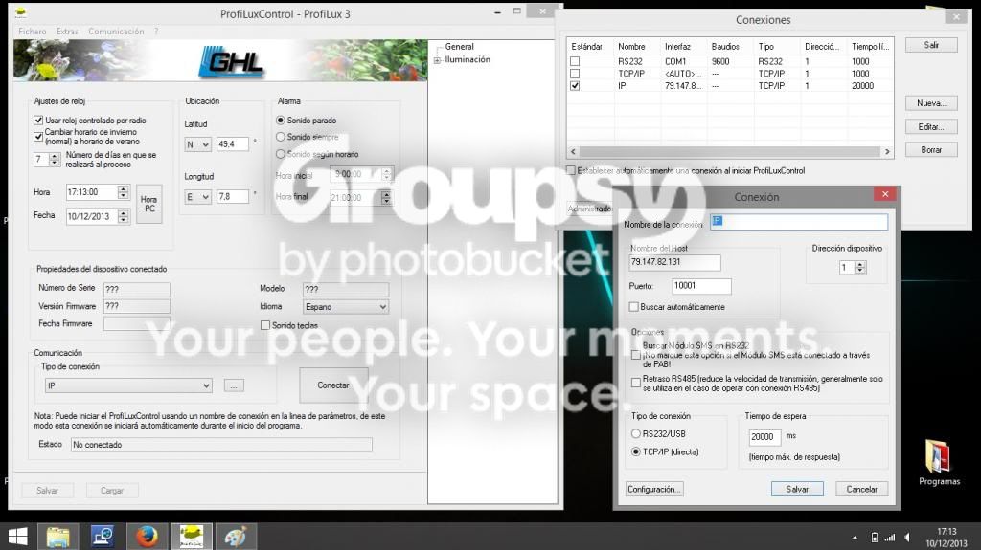
Task: Select Sonido parado radio option
Action: click(x=281, y=120)
